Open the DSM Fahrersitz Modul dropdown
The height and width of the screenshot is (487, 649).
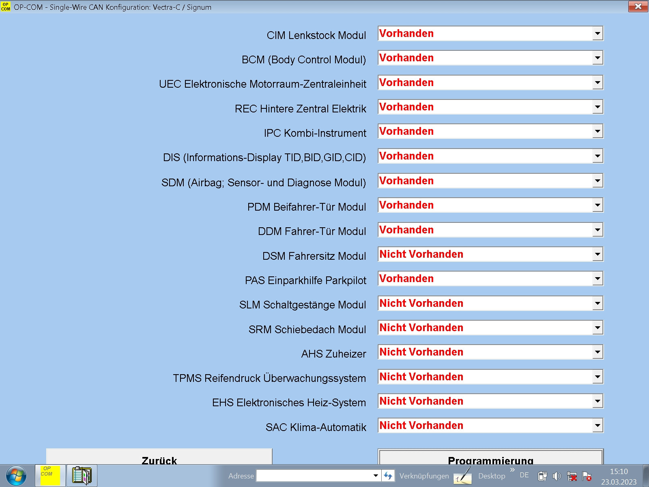click(597, 254)
